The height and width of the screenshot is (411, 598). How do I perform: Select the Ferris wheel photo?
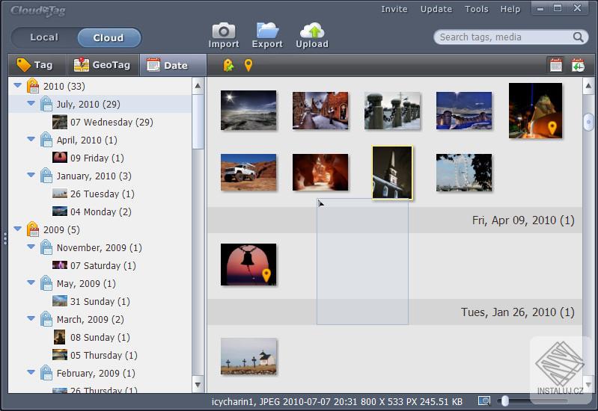click(464, 172)
